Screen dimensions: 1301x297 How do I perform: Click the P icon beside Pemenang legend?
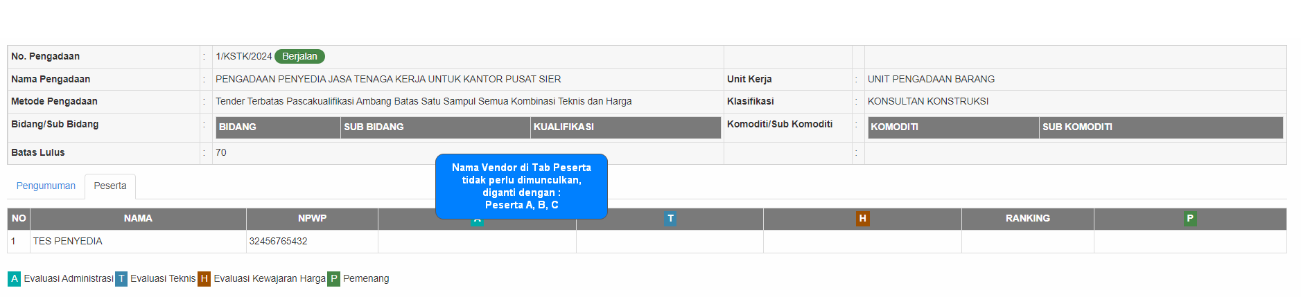coord(333,279)
